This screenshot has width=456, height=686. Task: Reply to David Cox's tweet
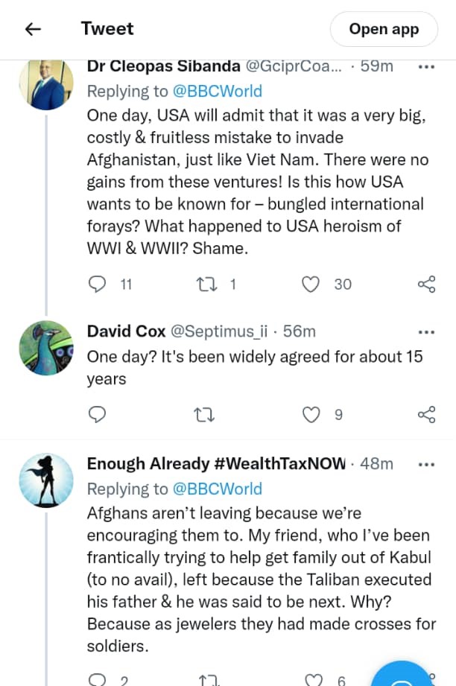(x=98, y=414)
